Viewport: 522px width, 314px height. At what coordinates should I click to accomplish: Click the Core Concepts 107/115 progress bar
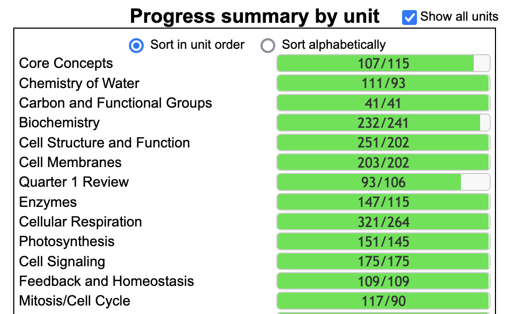(x=383, y=63)
